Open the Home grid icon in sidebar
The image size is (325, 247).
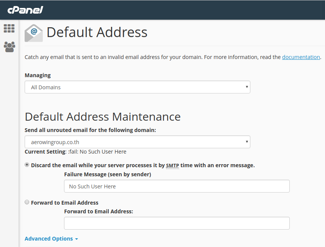(x=9, y=28)
